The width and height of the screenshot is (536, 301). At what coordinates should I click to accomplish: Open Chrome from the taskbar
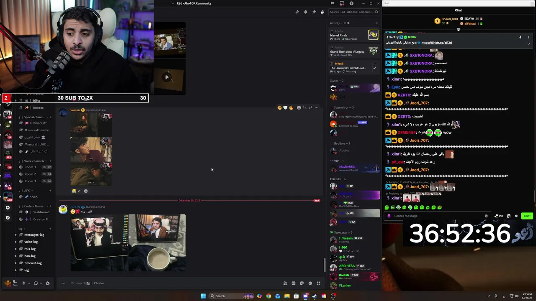tap(268, 296)
